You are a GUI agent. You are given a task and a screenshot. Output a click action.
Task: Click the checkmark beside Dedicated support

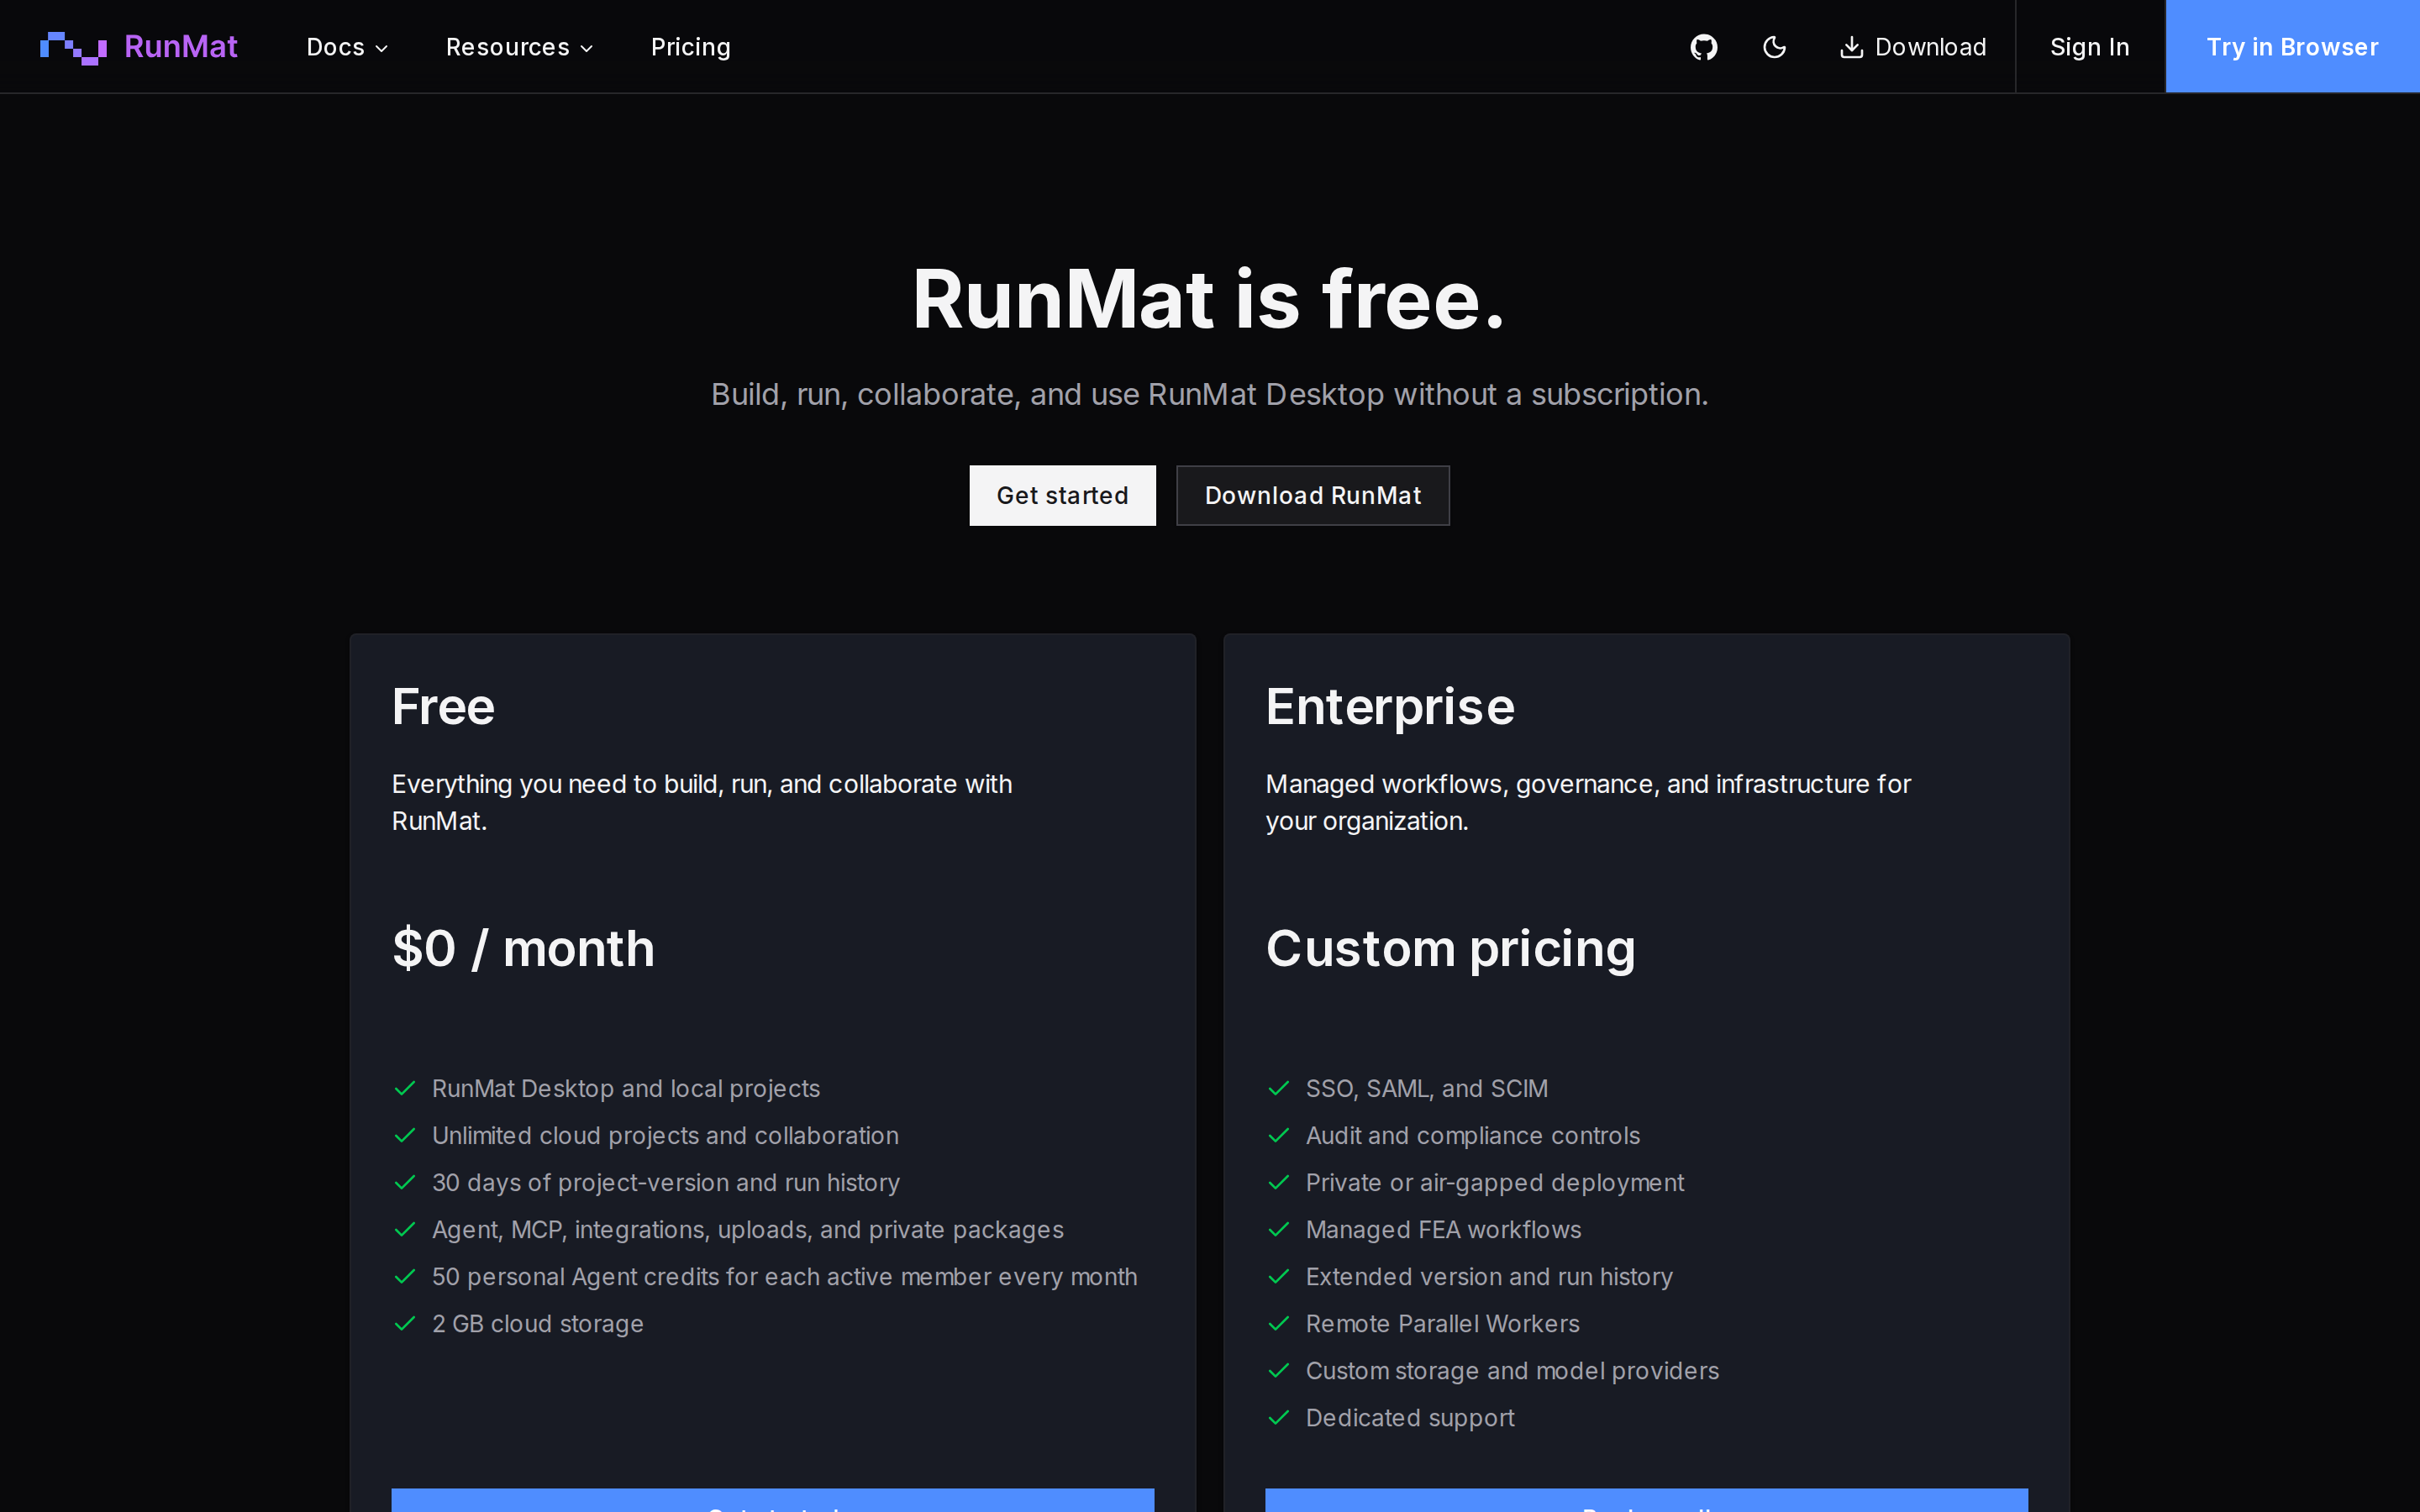tap(1279, 1417)
